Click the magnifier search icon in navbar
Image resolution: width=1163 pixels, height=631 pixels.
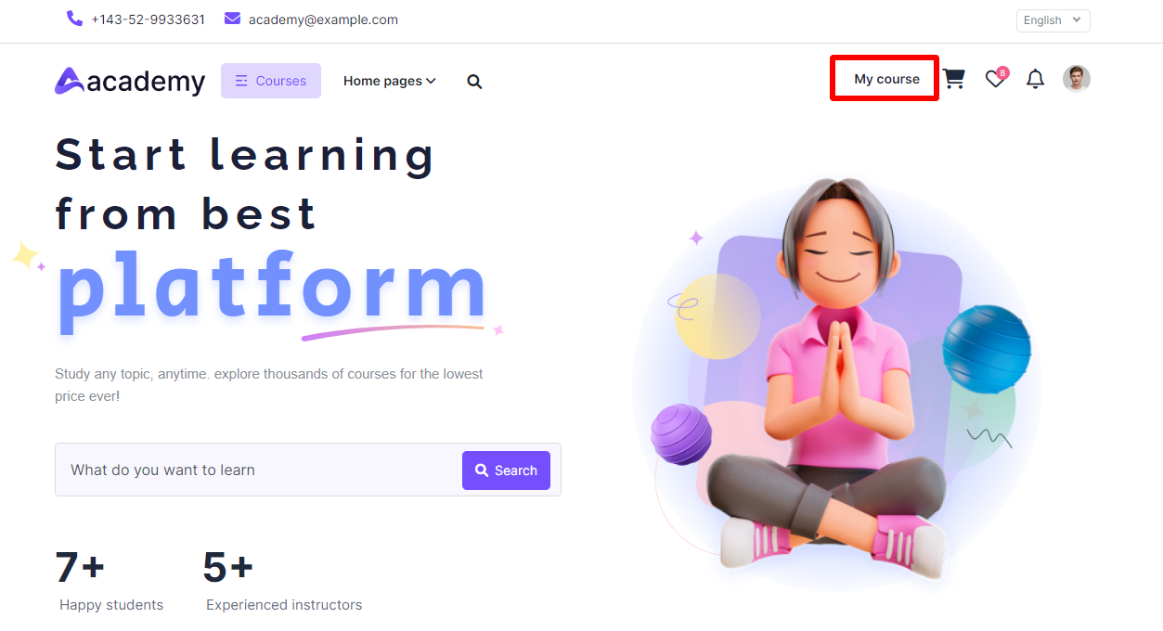coord(474,82)
